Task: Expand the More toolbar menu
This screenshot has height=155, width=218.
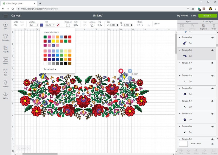Action: (156, 24)
